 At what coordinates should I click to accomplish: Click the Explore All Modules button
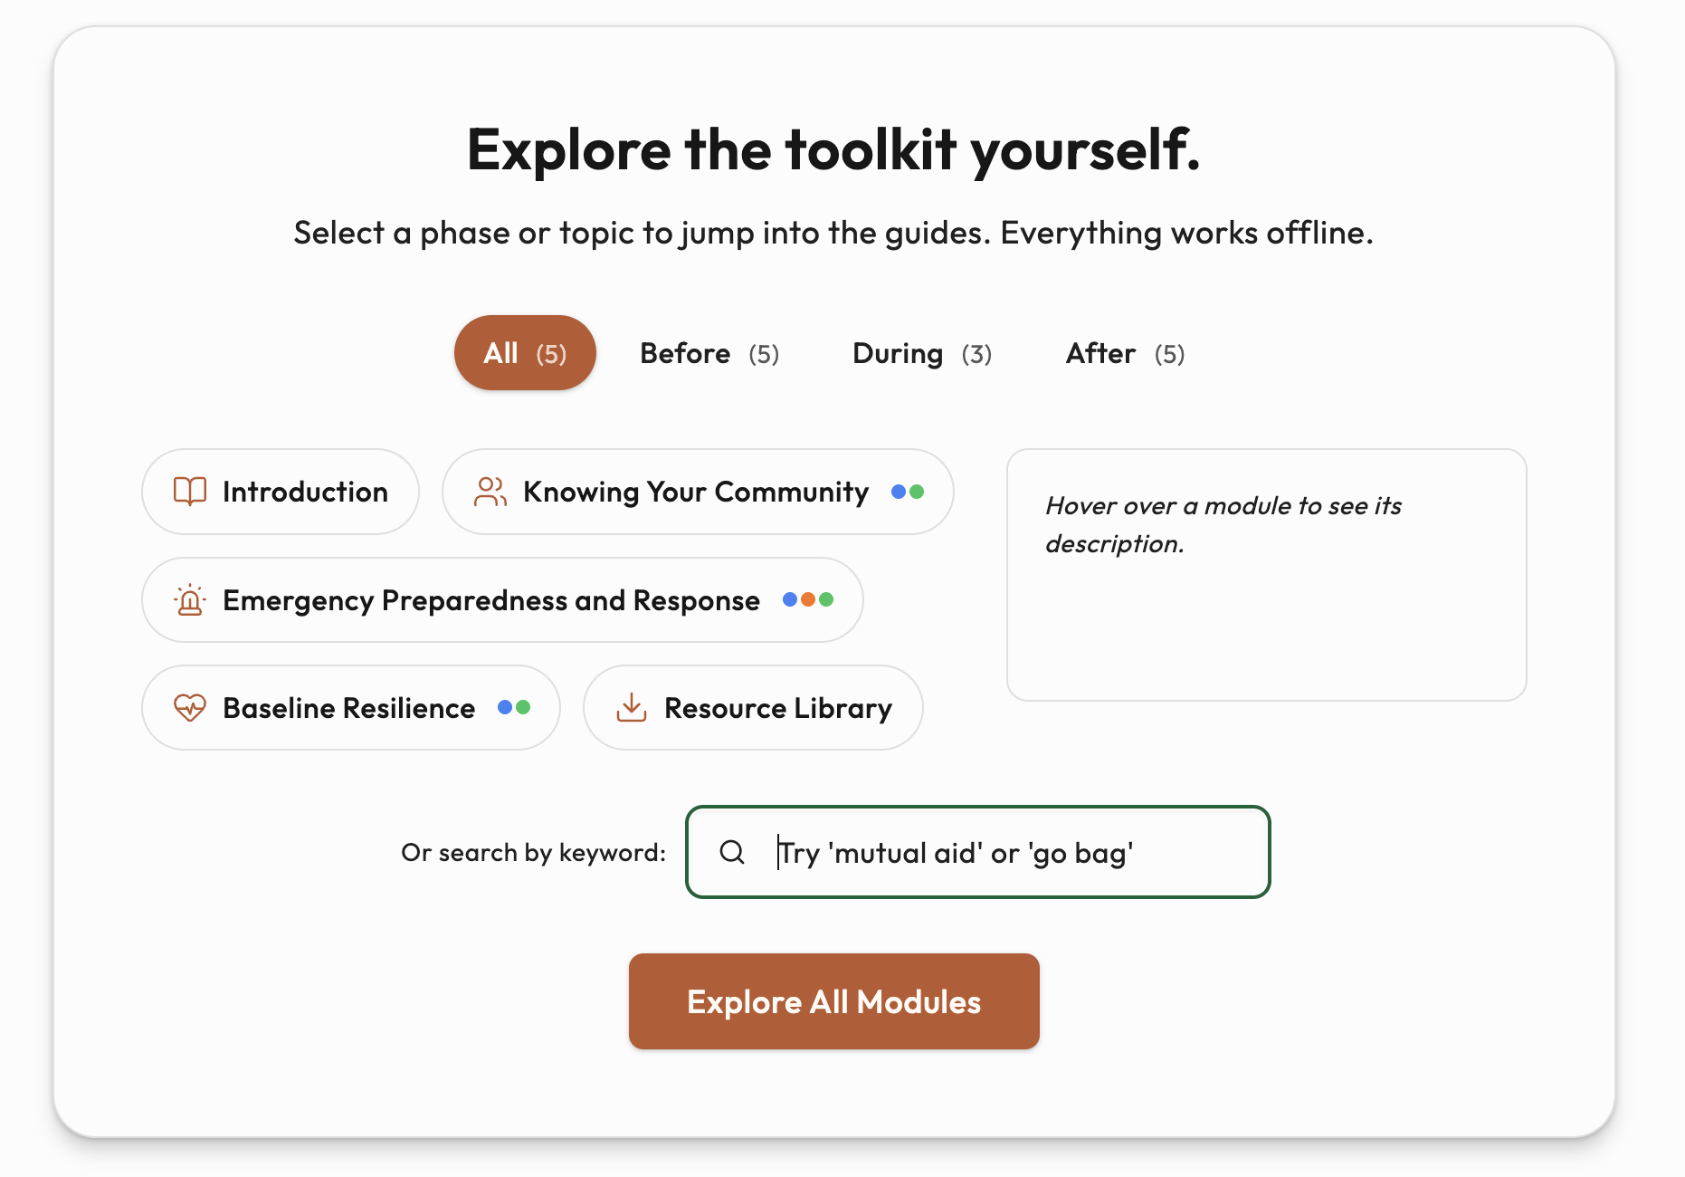[833, 1001]
